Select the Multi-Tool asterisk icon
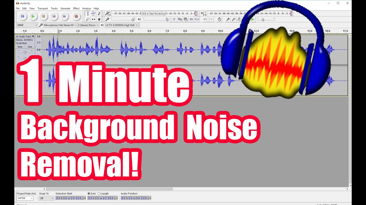Image resolution: width=366 pixels, height=205 pixels. (x=99, y=19)
